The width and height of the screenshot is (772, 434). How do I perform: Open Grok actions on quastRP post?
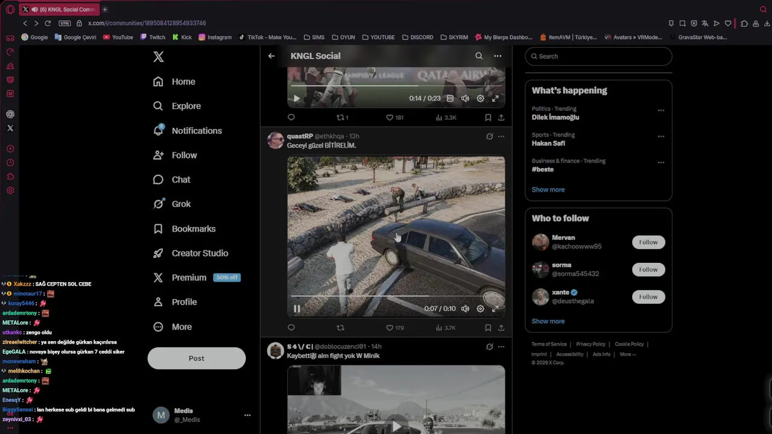[x=490, y=136]
